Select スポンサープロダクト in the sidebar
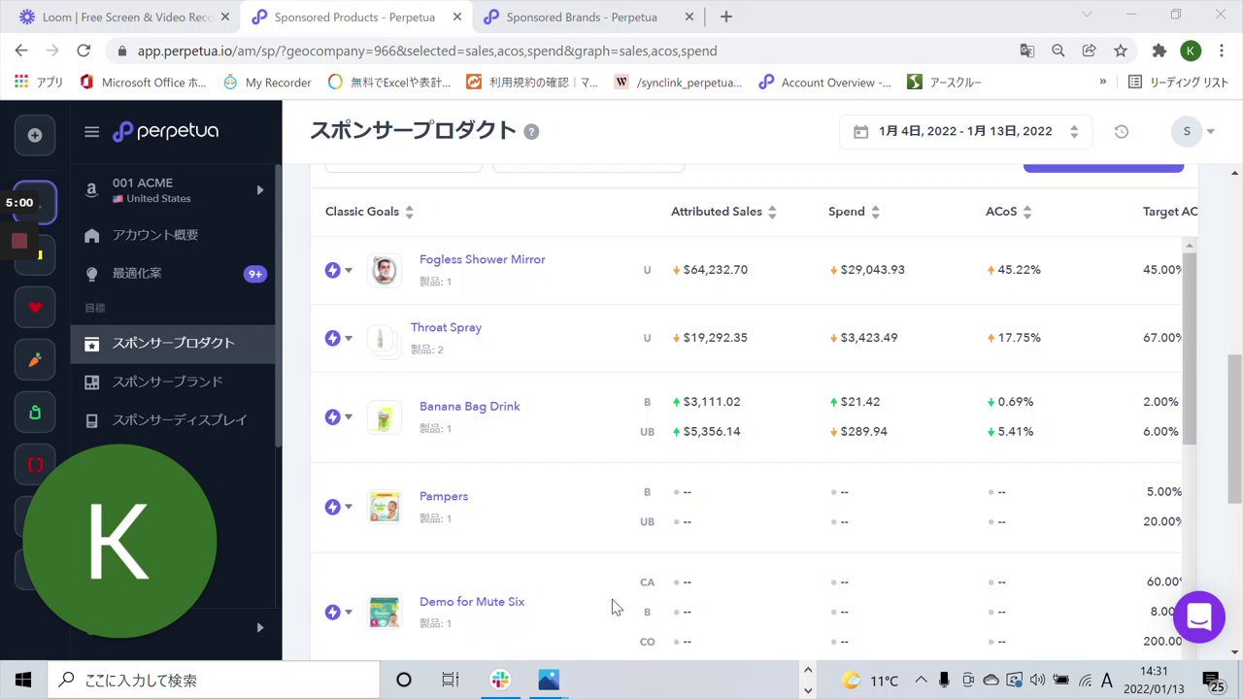 coord(174,343)
